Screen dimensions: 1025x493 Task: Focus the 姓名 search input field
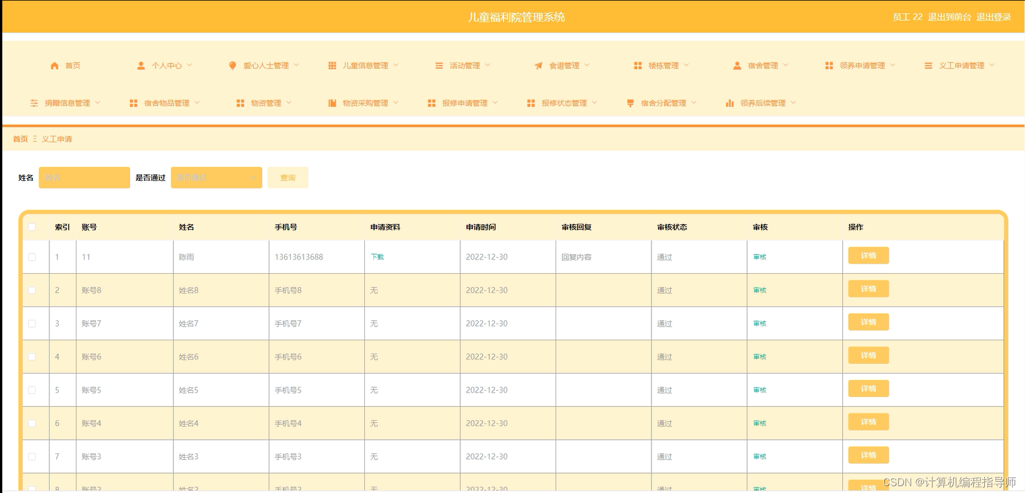click(x=84, y=178)
